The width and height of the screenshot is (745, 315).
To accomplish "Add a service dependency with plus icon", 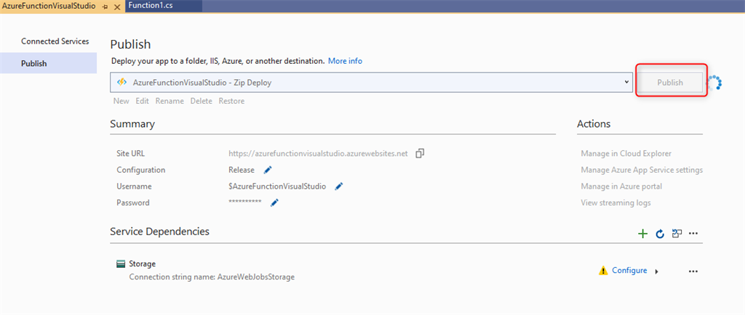I will [642, 234].
